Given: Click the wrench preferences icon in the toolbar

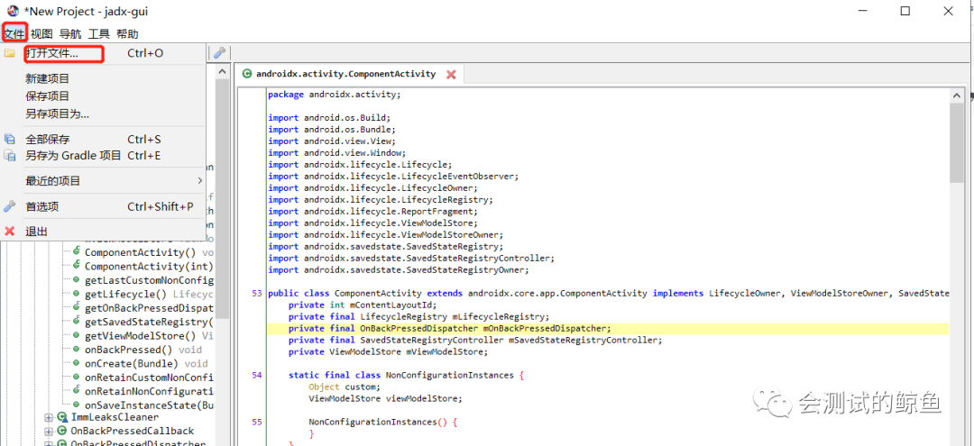Looking at the screenshot, I should (x=218, y=53).
